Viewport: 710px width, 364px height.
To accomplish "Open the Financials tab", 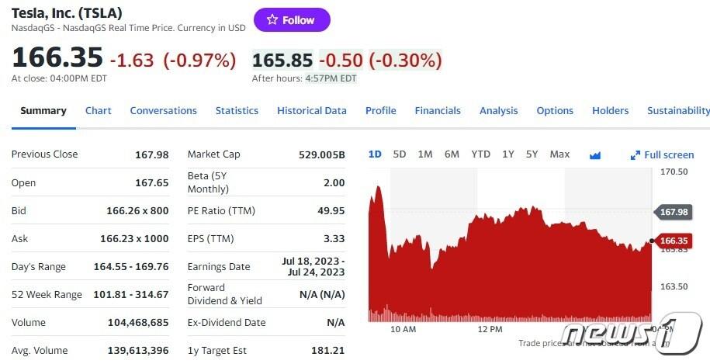I will pos(438,111).
